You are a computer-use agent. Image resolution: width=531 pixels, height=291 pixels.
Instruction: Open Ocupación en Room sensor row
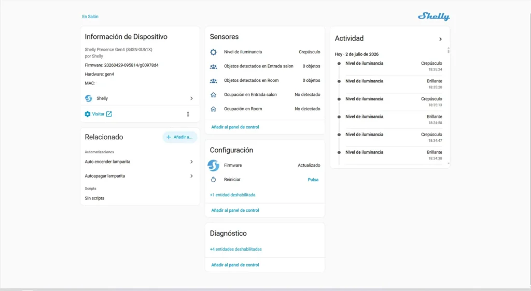click(265, 109)
